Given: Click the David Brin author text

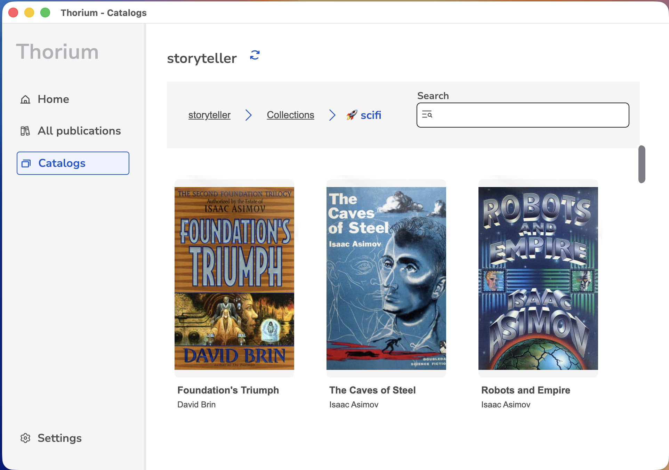Looking at the screenshot, I should tap(196, 405).
